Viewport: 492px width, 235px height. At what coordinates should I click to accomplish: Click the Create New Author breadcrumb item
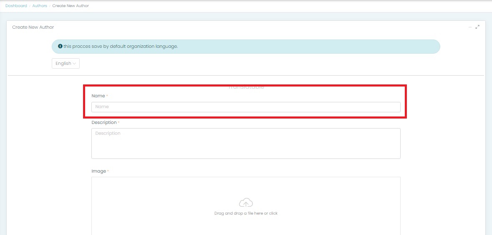click(71, 6)
